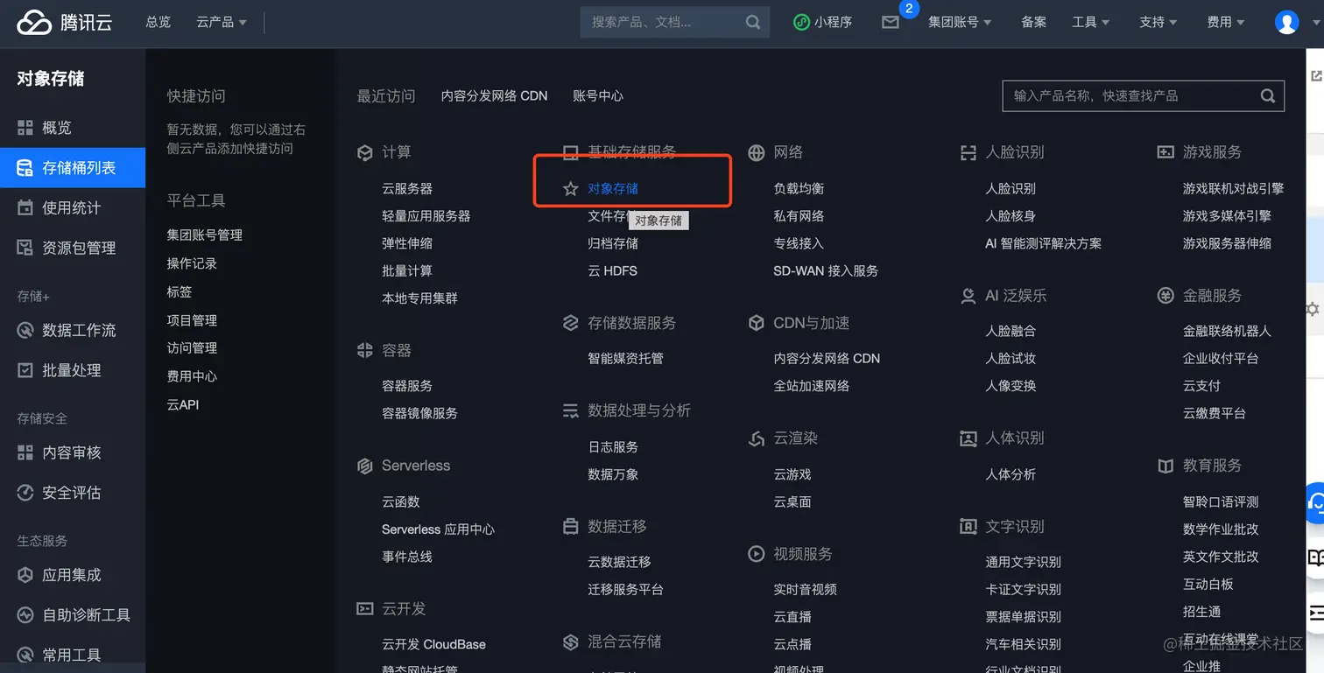The height and width of the screenshot is (673, 1324).
Task: Expand the 集团账号 dropdown
Action: pyautogui.click(x=960, y=22)
